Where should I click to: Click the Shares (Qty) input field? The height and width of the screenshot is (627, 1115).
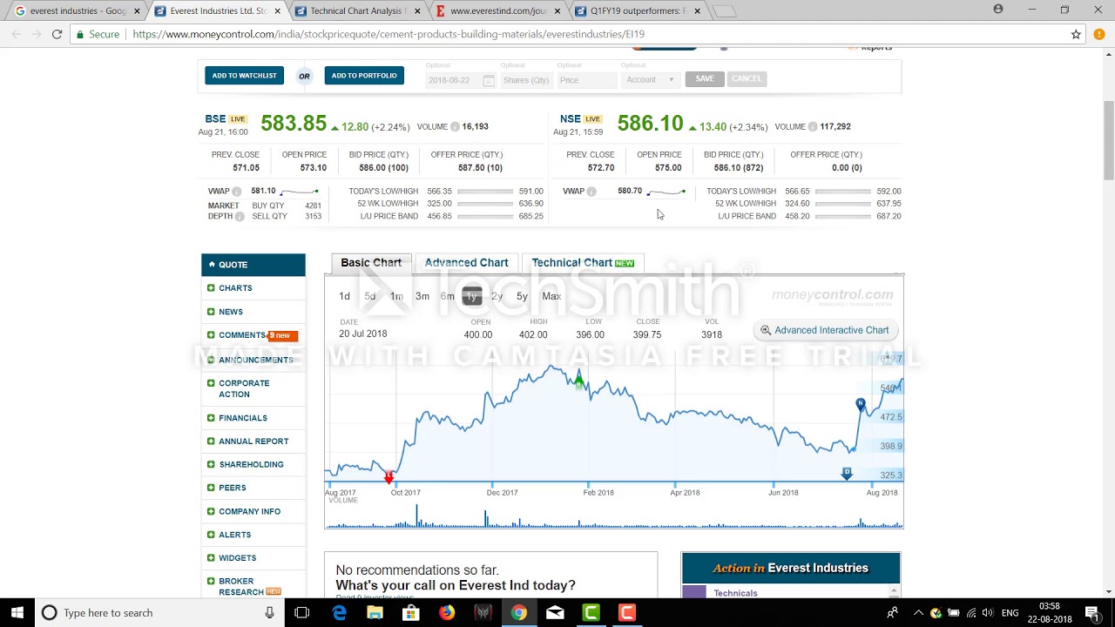point(526,80)
